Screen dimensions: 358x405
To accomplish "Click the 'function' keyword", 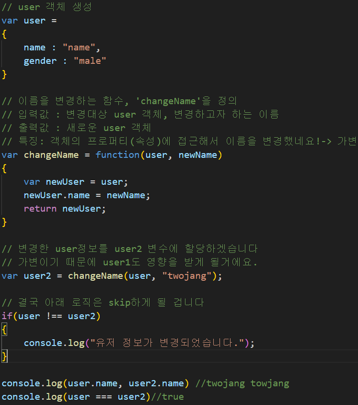I will [117, 155].
